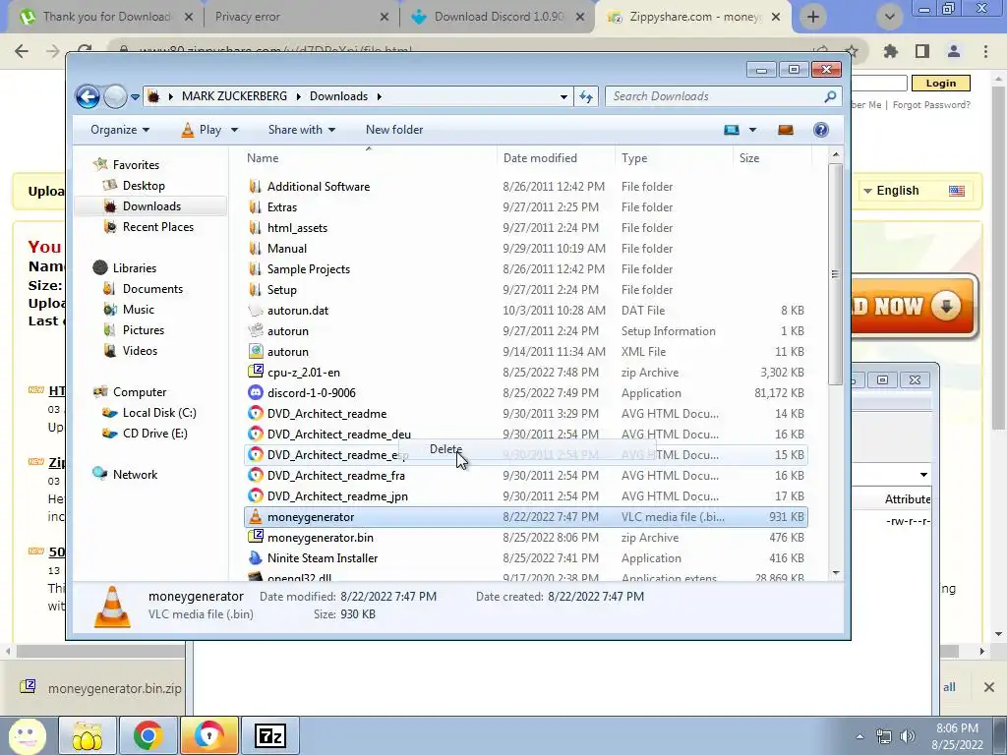Select the Additional Software folder icon

[x=256, y=186]
